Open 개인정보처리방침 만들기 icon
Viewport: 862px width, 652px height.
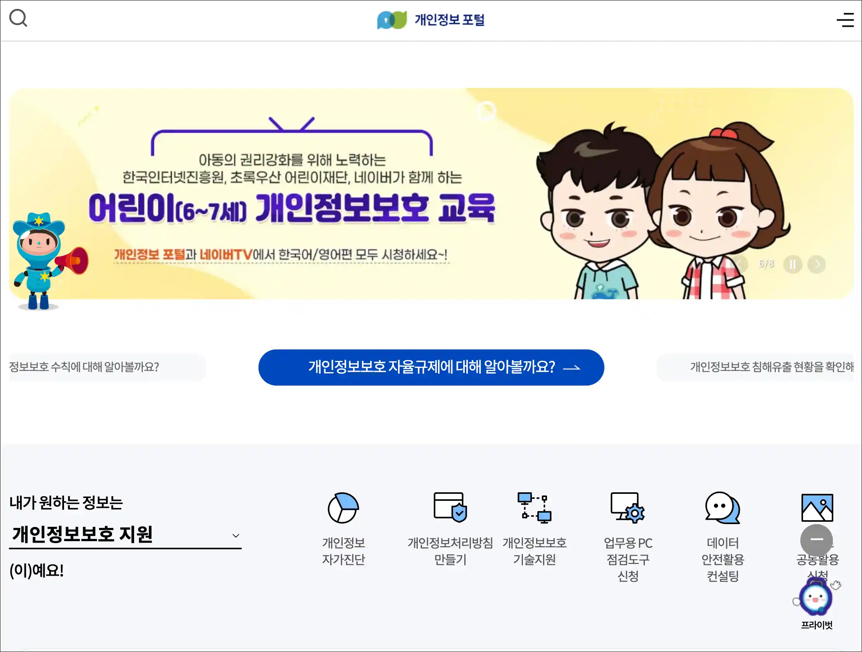[450, 507]
